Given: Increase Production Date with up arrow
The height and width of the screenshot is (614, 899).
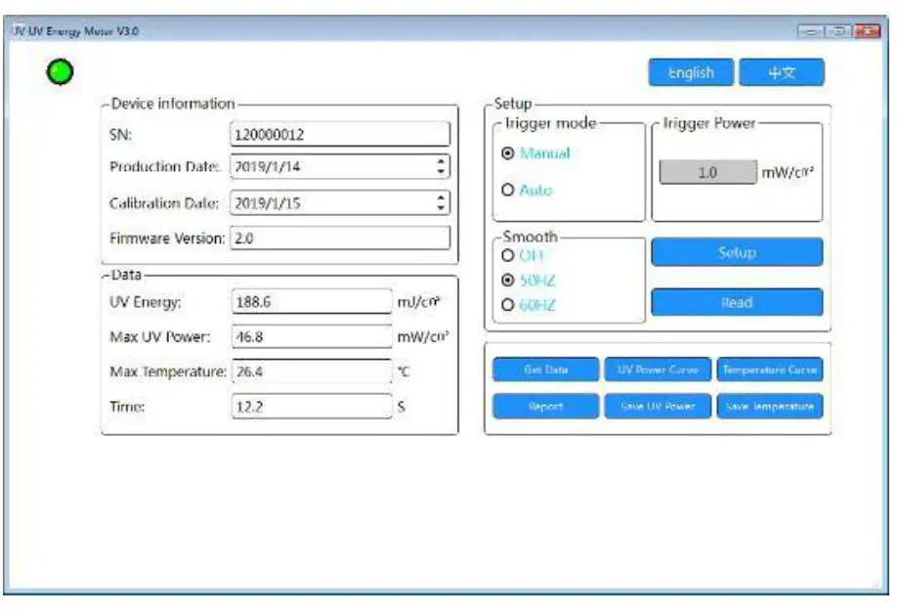Looking at the screenshot, I should click(x=441, y=161).
